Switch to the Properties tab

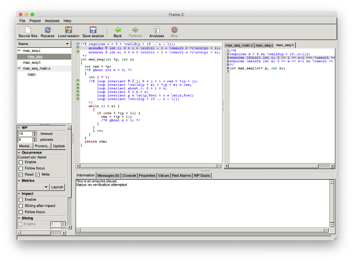[147, 176]
